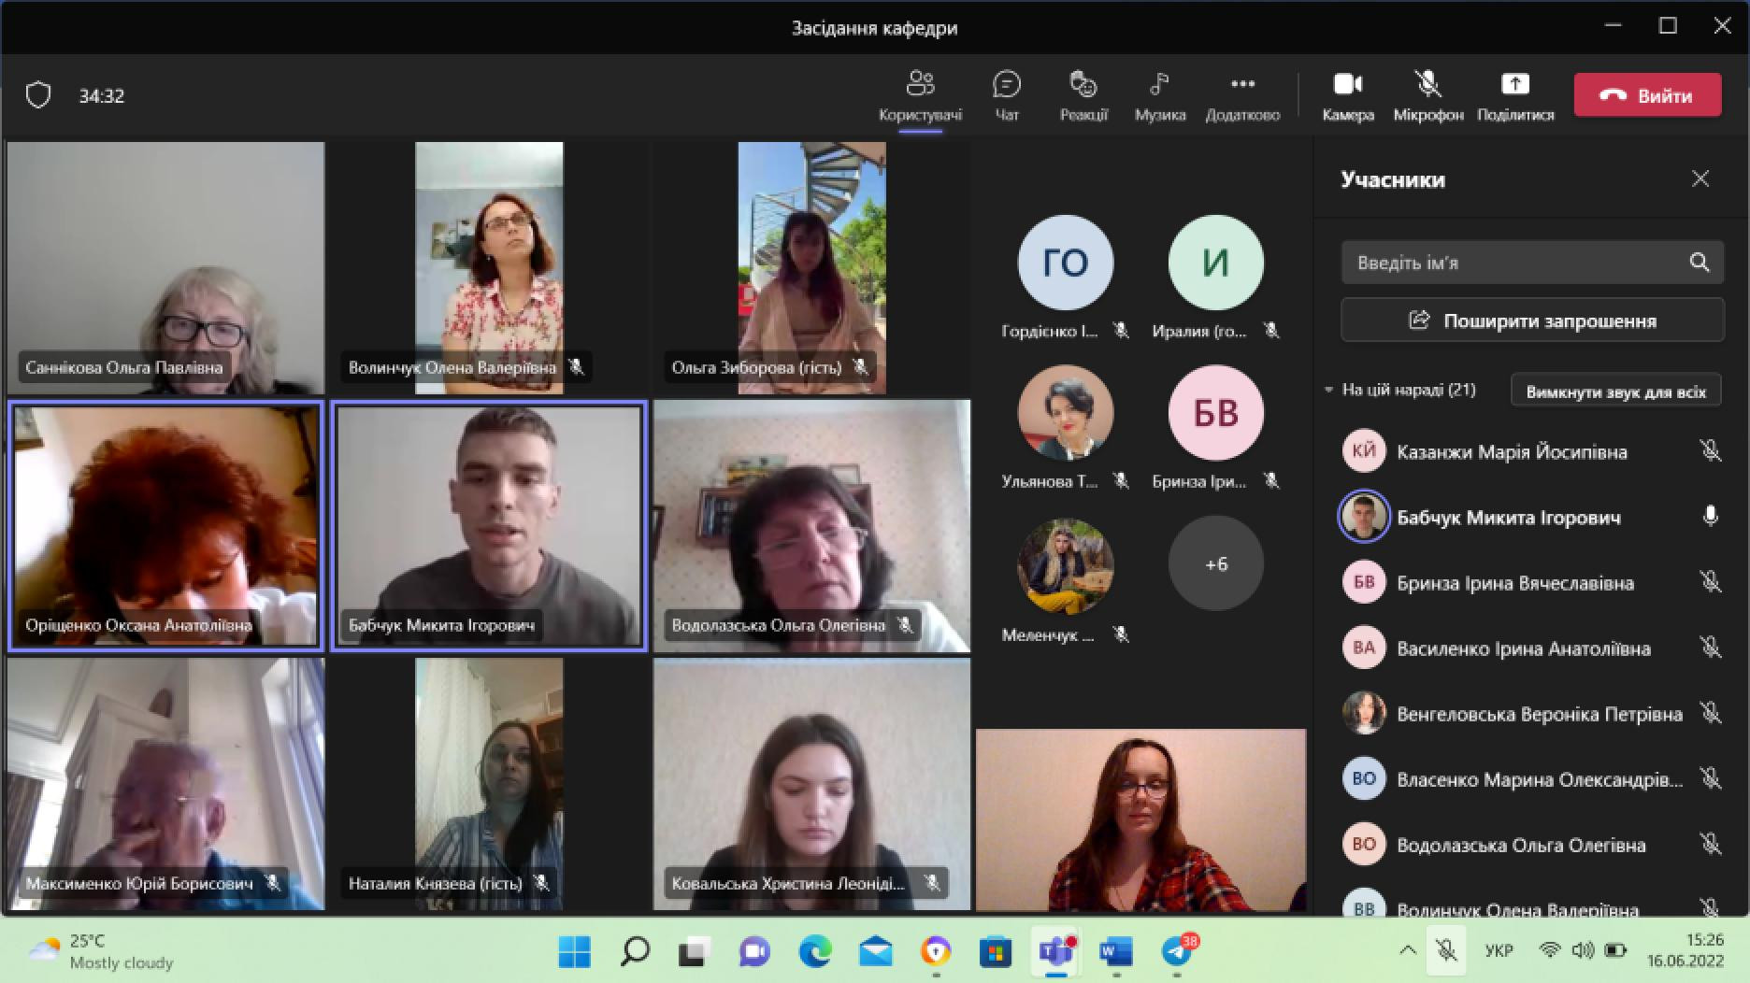Open the Реакції reactions menu
The image size is (1750, 983).
(1083, 95)
